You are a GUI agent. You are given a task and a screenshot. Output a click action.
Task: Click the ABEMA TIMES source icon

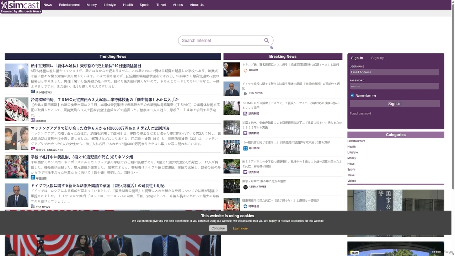tap(245, 187)
